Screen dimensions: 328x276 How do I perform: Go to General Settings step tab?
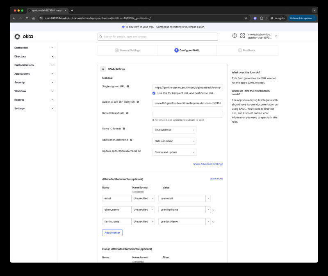tap(128, 50)
